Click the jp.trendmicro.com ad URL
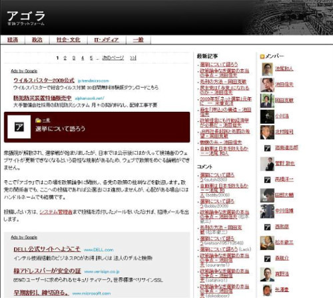This screenshot has height=298, width=333. 93,81
